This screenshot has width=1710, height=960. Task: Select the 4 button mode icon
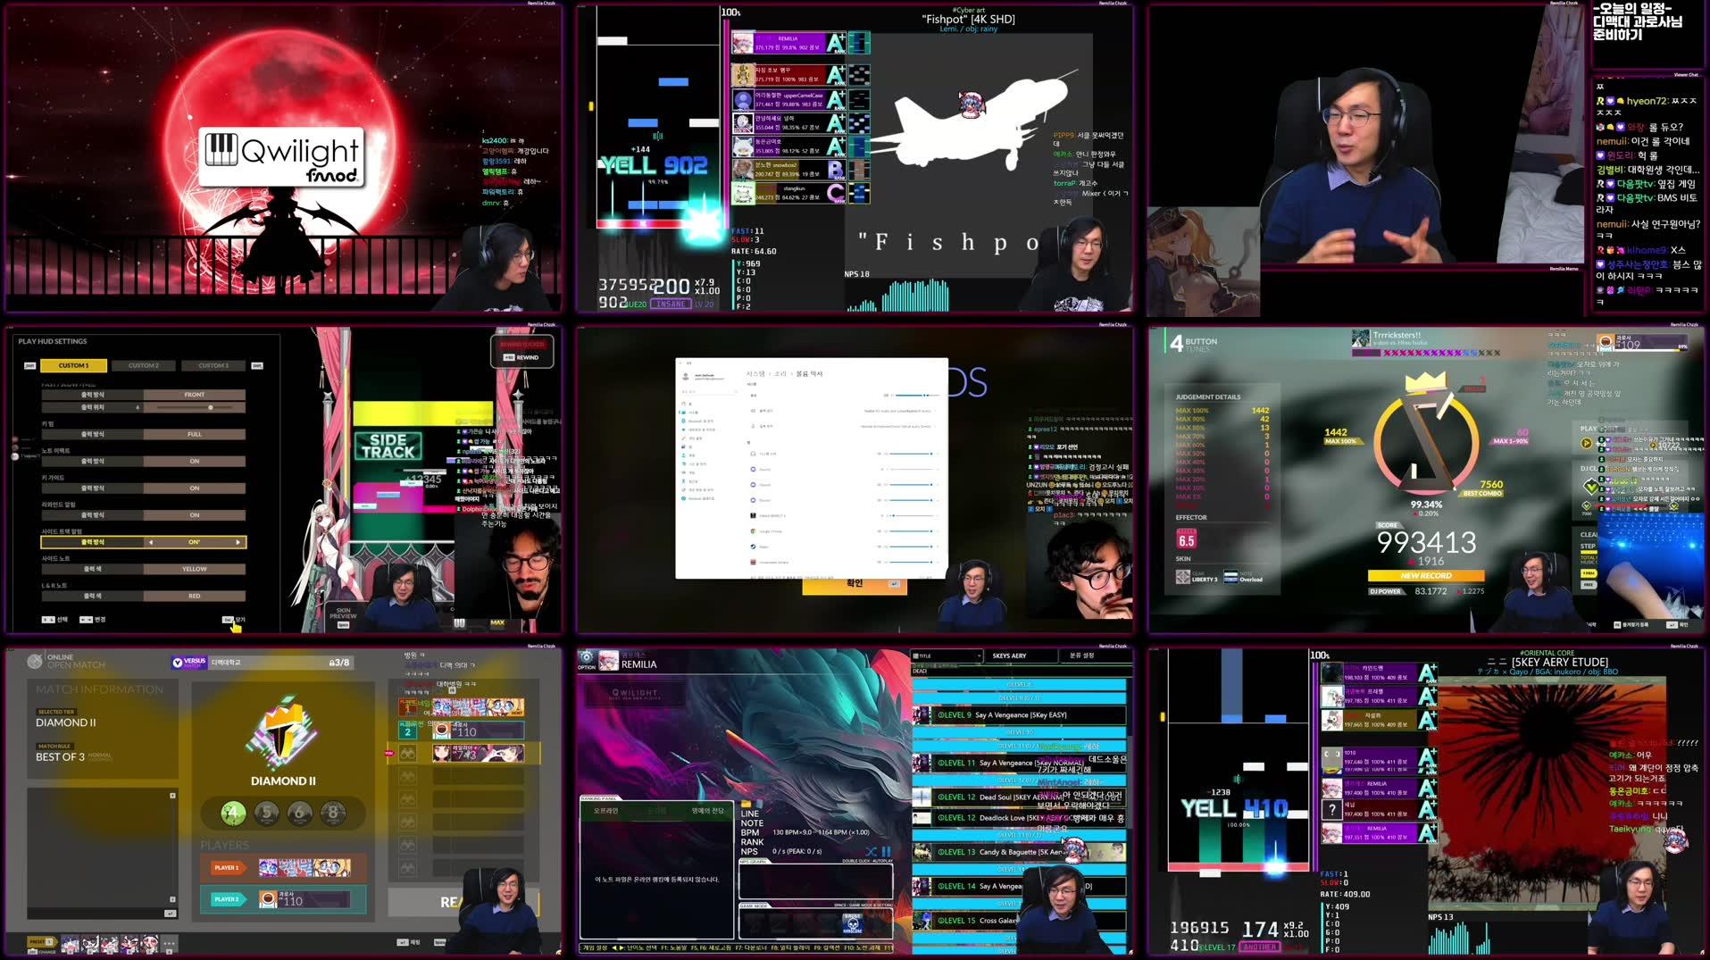click(x=233, y=813)
